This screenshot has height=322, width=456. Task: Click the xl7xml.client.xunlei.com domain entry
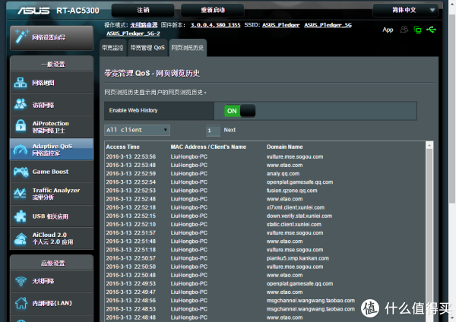tap(296, 207)
